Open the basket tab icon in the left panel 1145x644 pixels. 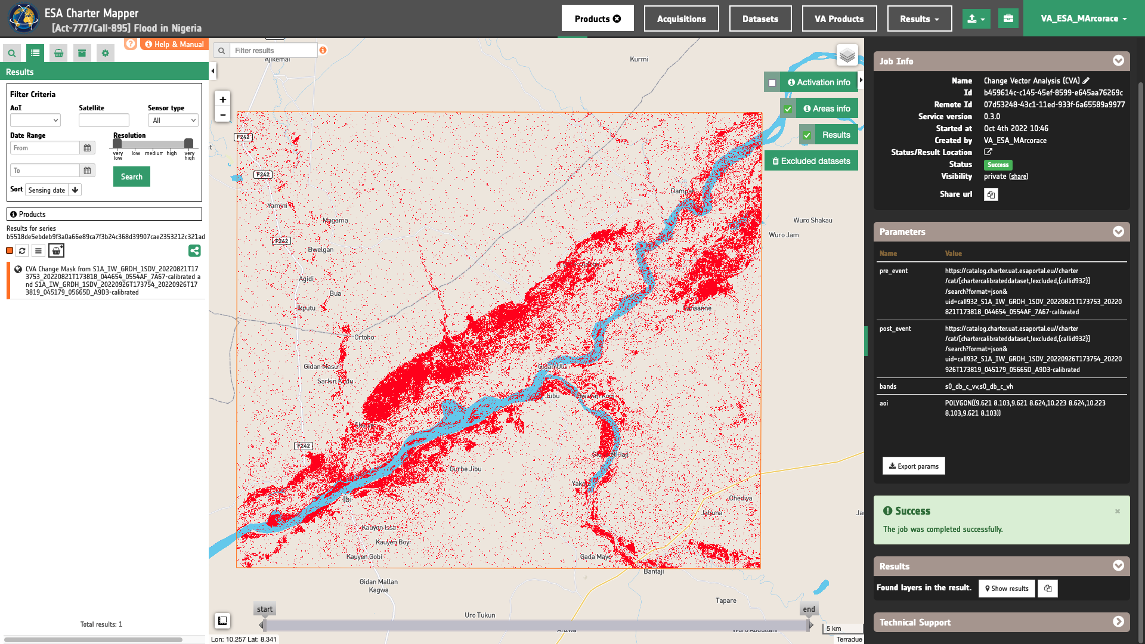[x=58, y=53]
